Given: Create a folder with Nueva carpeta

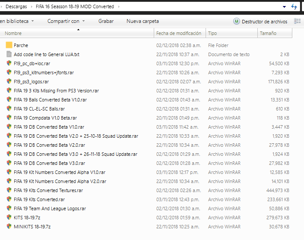Looking at the screenshot, I should point(142,21).
